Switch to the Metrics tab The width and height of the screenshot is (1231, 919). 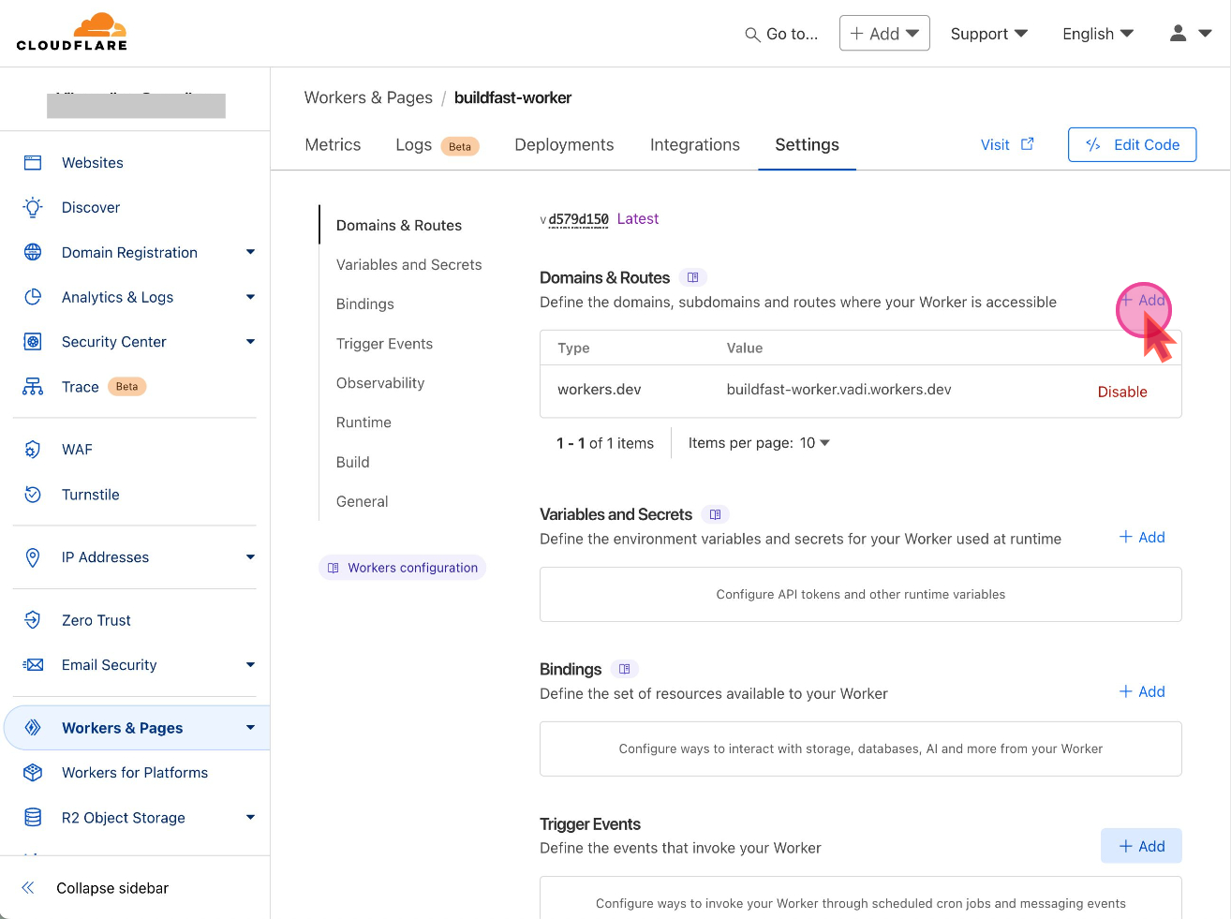[333, 145]
